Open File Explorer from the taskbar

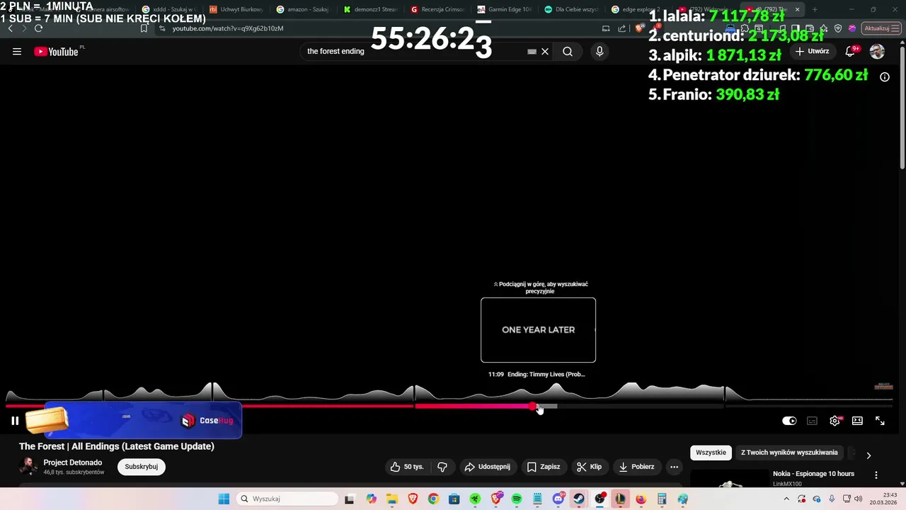click(x=391, y=499)
